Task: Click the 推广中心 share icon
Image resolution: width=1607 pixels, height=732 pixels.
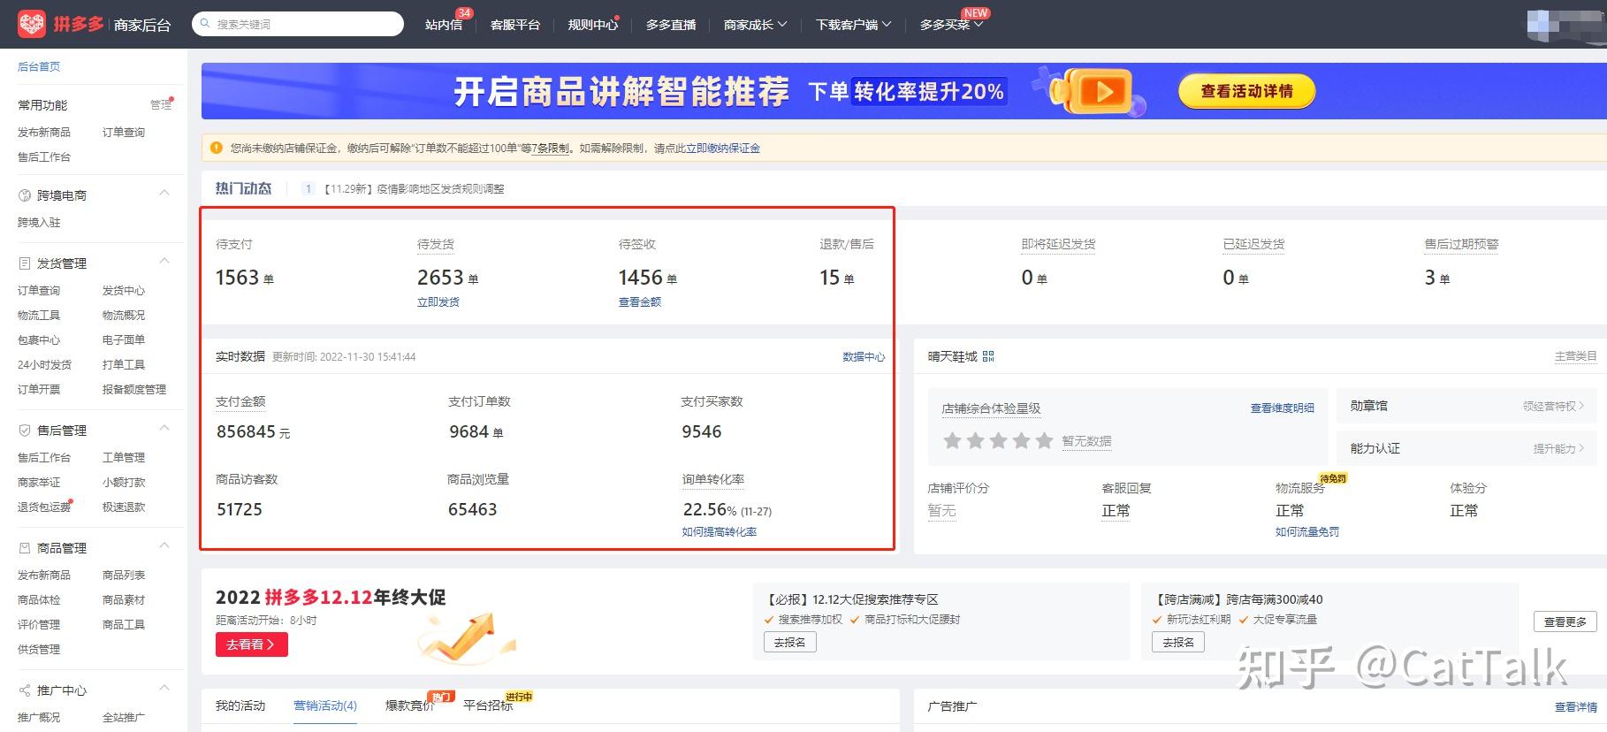Action: 25,690
